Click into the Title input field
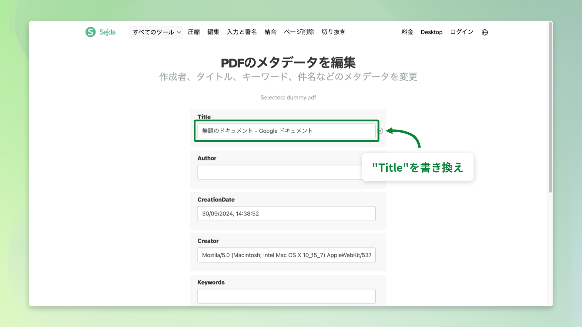The height and width of the screenshot is (327, 582). (286, 131)
